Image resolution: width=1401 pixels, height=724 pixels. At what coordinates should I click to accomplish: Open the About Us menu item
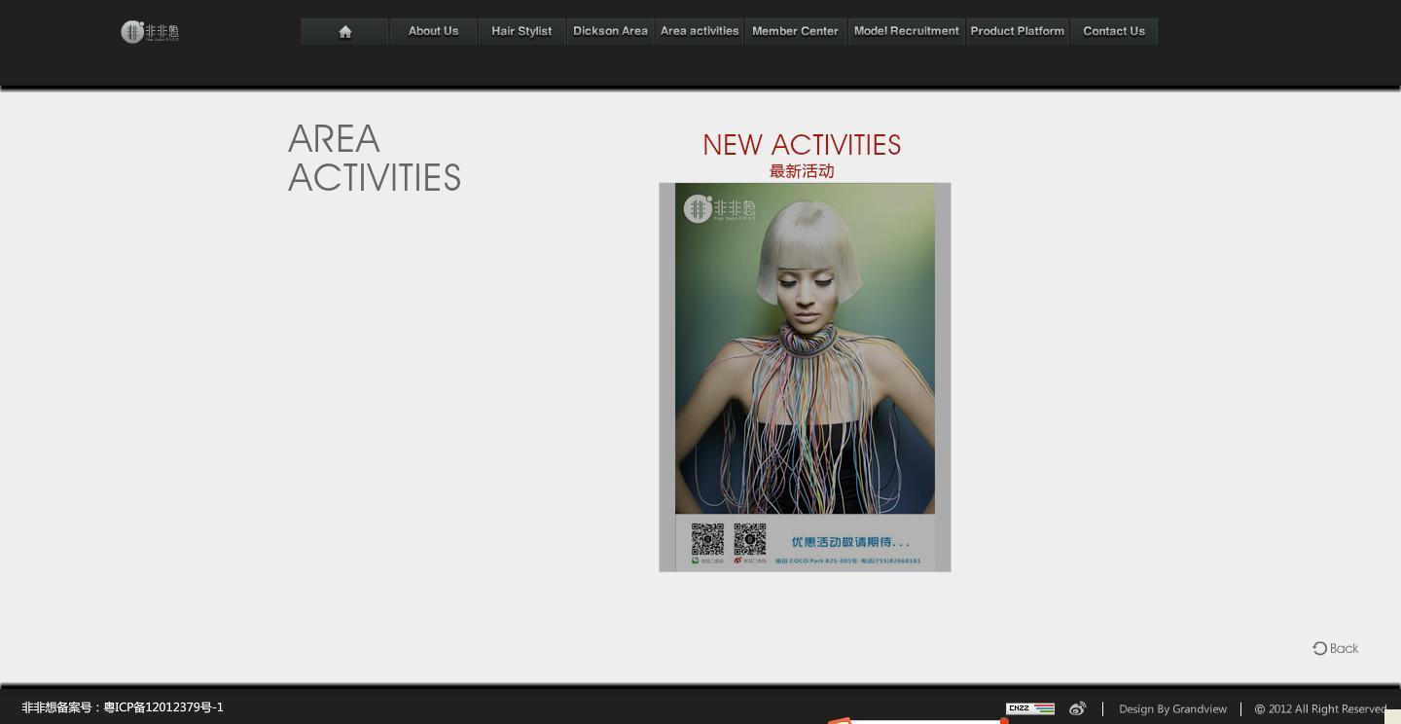pyautogui.click(x=433, y=31)
